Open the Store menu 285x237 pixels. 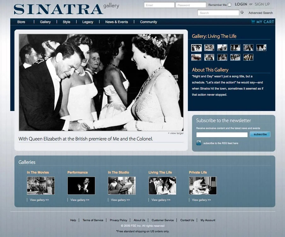point(21,22)
